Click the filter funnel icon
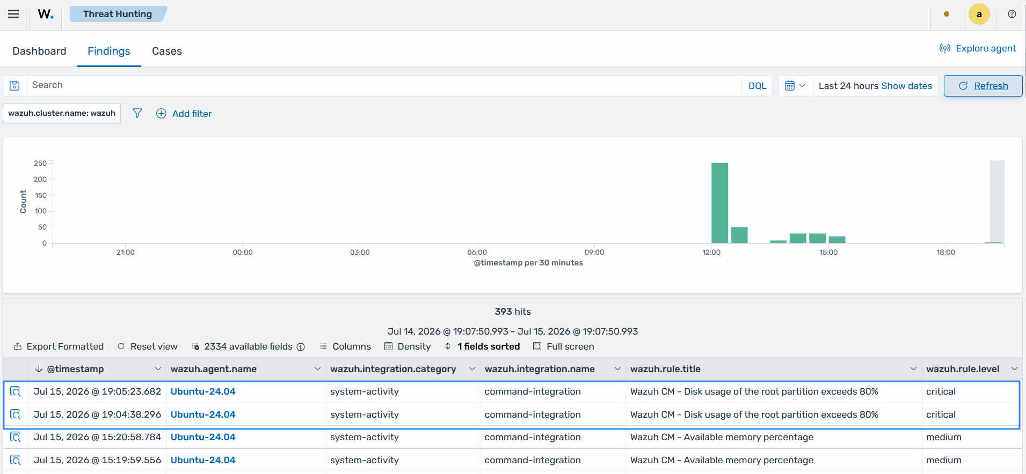The width and height of the screenshot is (1026, 474). (x=137, y=113)
